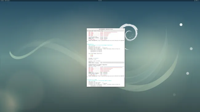
Task: Open the Terminal menu in the menu bar
Action: [x=99, y=31]
